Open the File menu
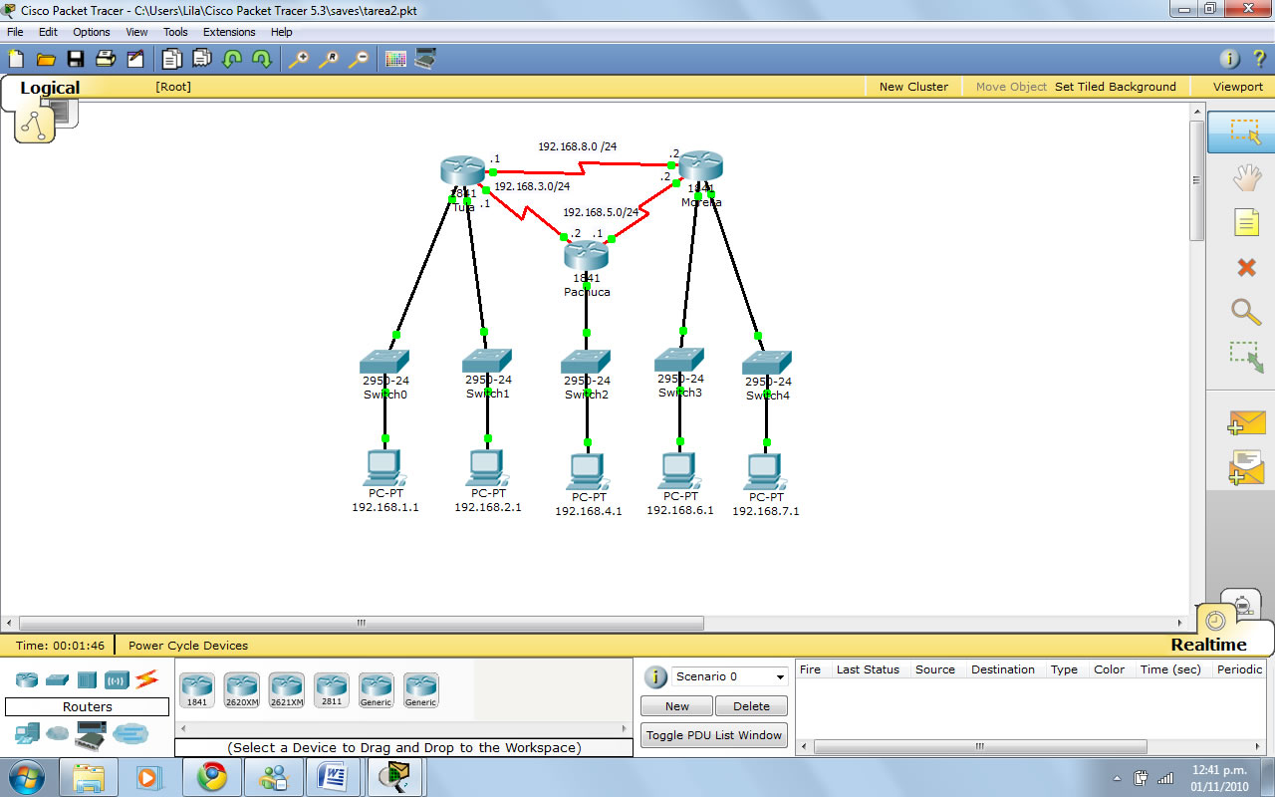Viewport: 1275px width, 797px height. point(15,32)
